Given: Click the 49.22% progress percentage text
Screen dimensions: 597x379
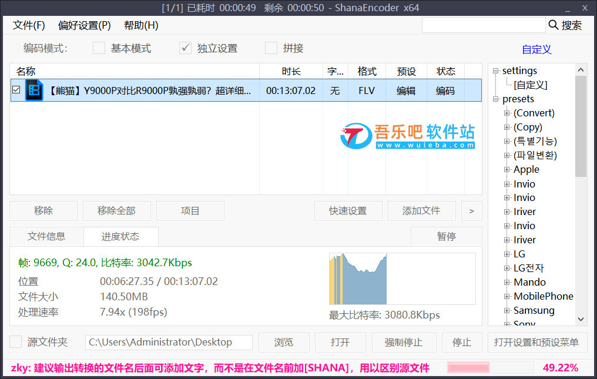Looking at the screenshot, I should point(561,368).
